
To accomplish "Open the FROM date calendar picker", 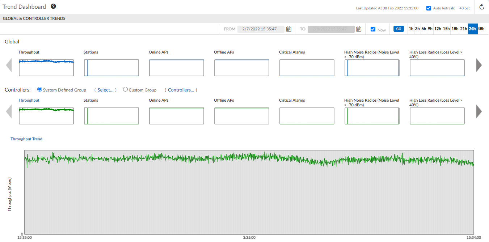I will coord(288,29).
